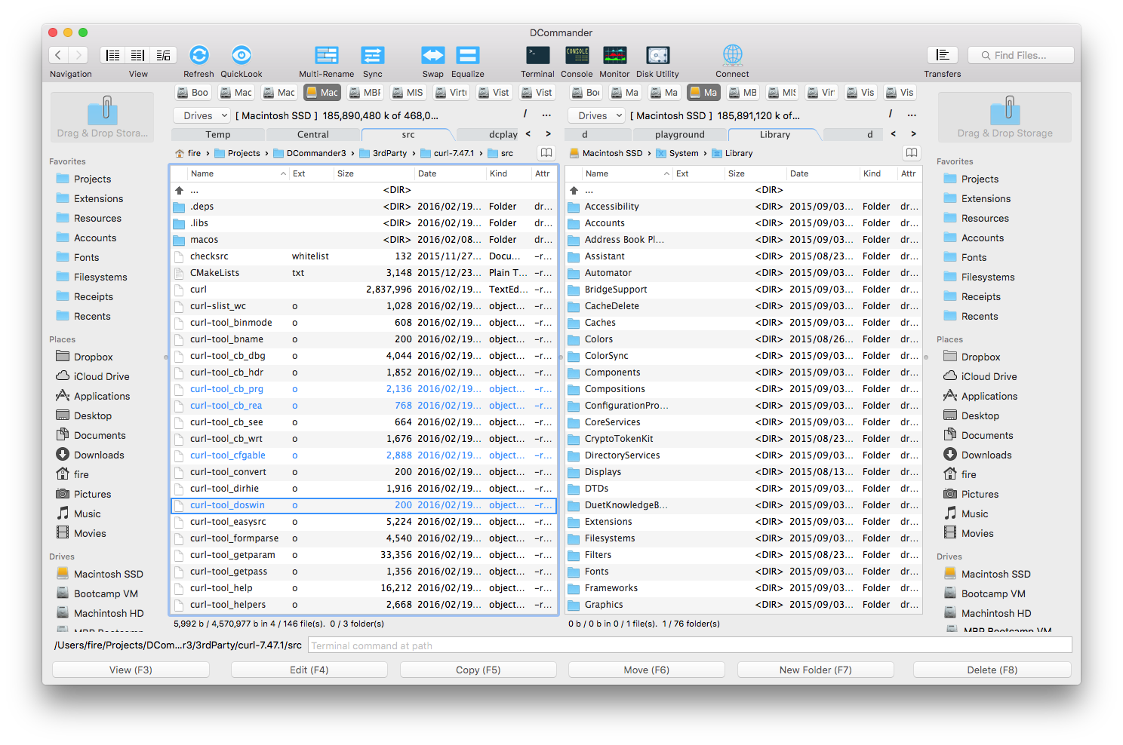Select the curl-tool_getparam file row
The image size is (1123, 745).
click(x=364, y=555)
